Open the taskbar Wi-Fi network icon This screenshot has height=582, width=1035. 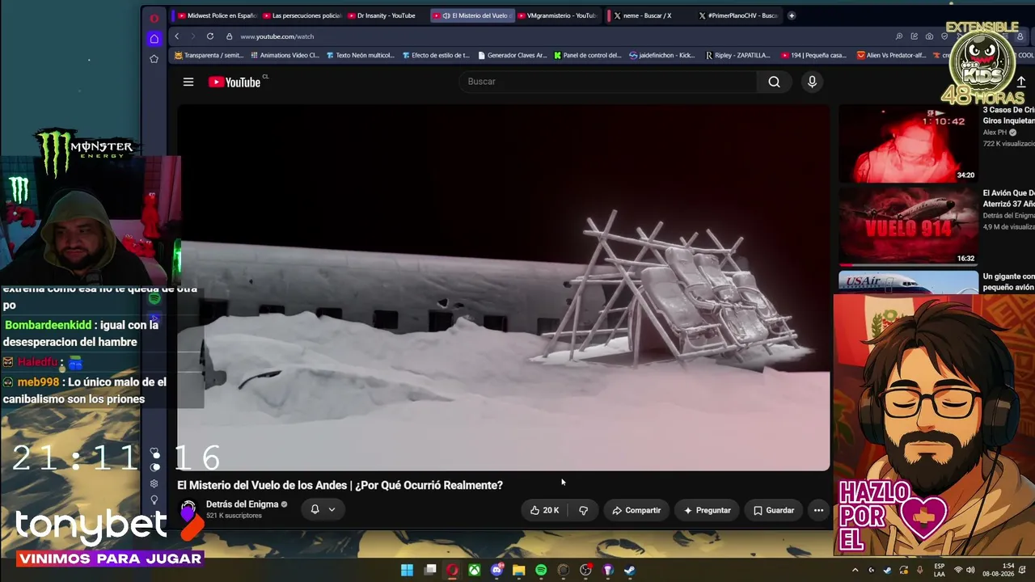[958, 570]
